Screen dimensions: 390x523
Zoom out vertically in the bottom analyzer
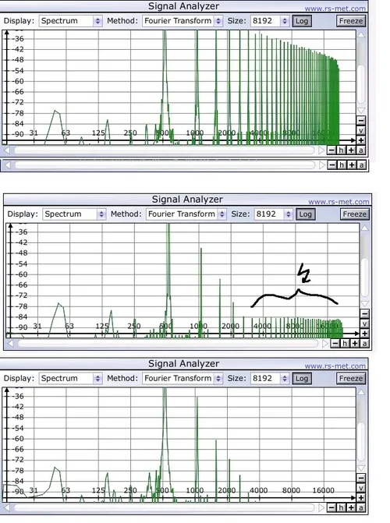(x=361, y=478)
